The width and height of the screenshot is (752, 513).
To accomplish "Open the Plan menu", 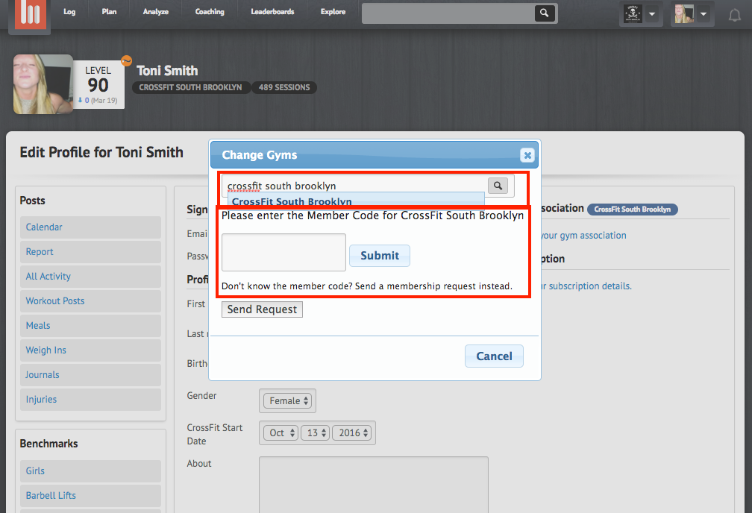I will [x=109, y=12].
